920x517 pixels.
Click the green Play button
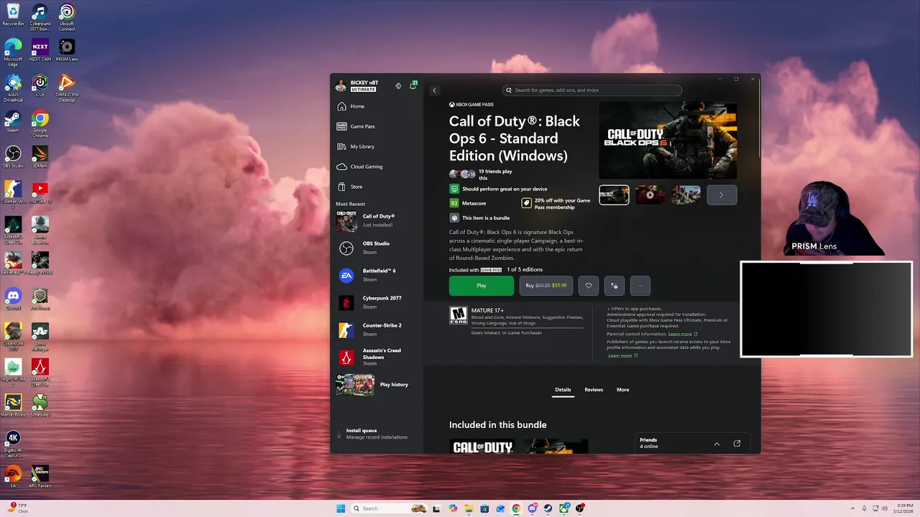(x=482, y=286)
